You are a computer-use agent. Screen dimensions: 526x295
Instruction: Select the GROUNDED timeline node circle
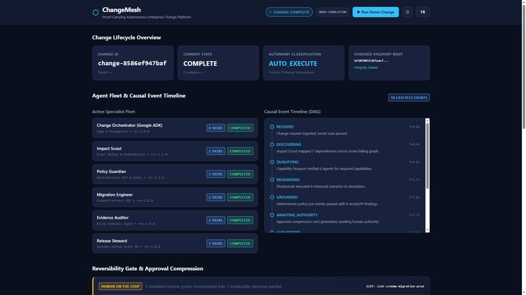pyautogui.click(x=272, y=197)
